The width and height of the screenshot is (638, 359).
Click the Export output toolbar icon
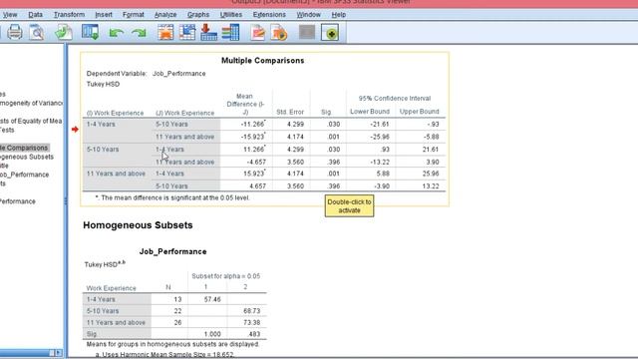coord(64,32)
